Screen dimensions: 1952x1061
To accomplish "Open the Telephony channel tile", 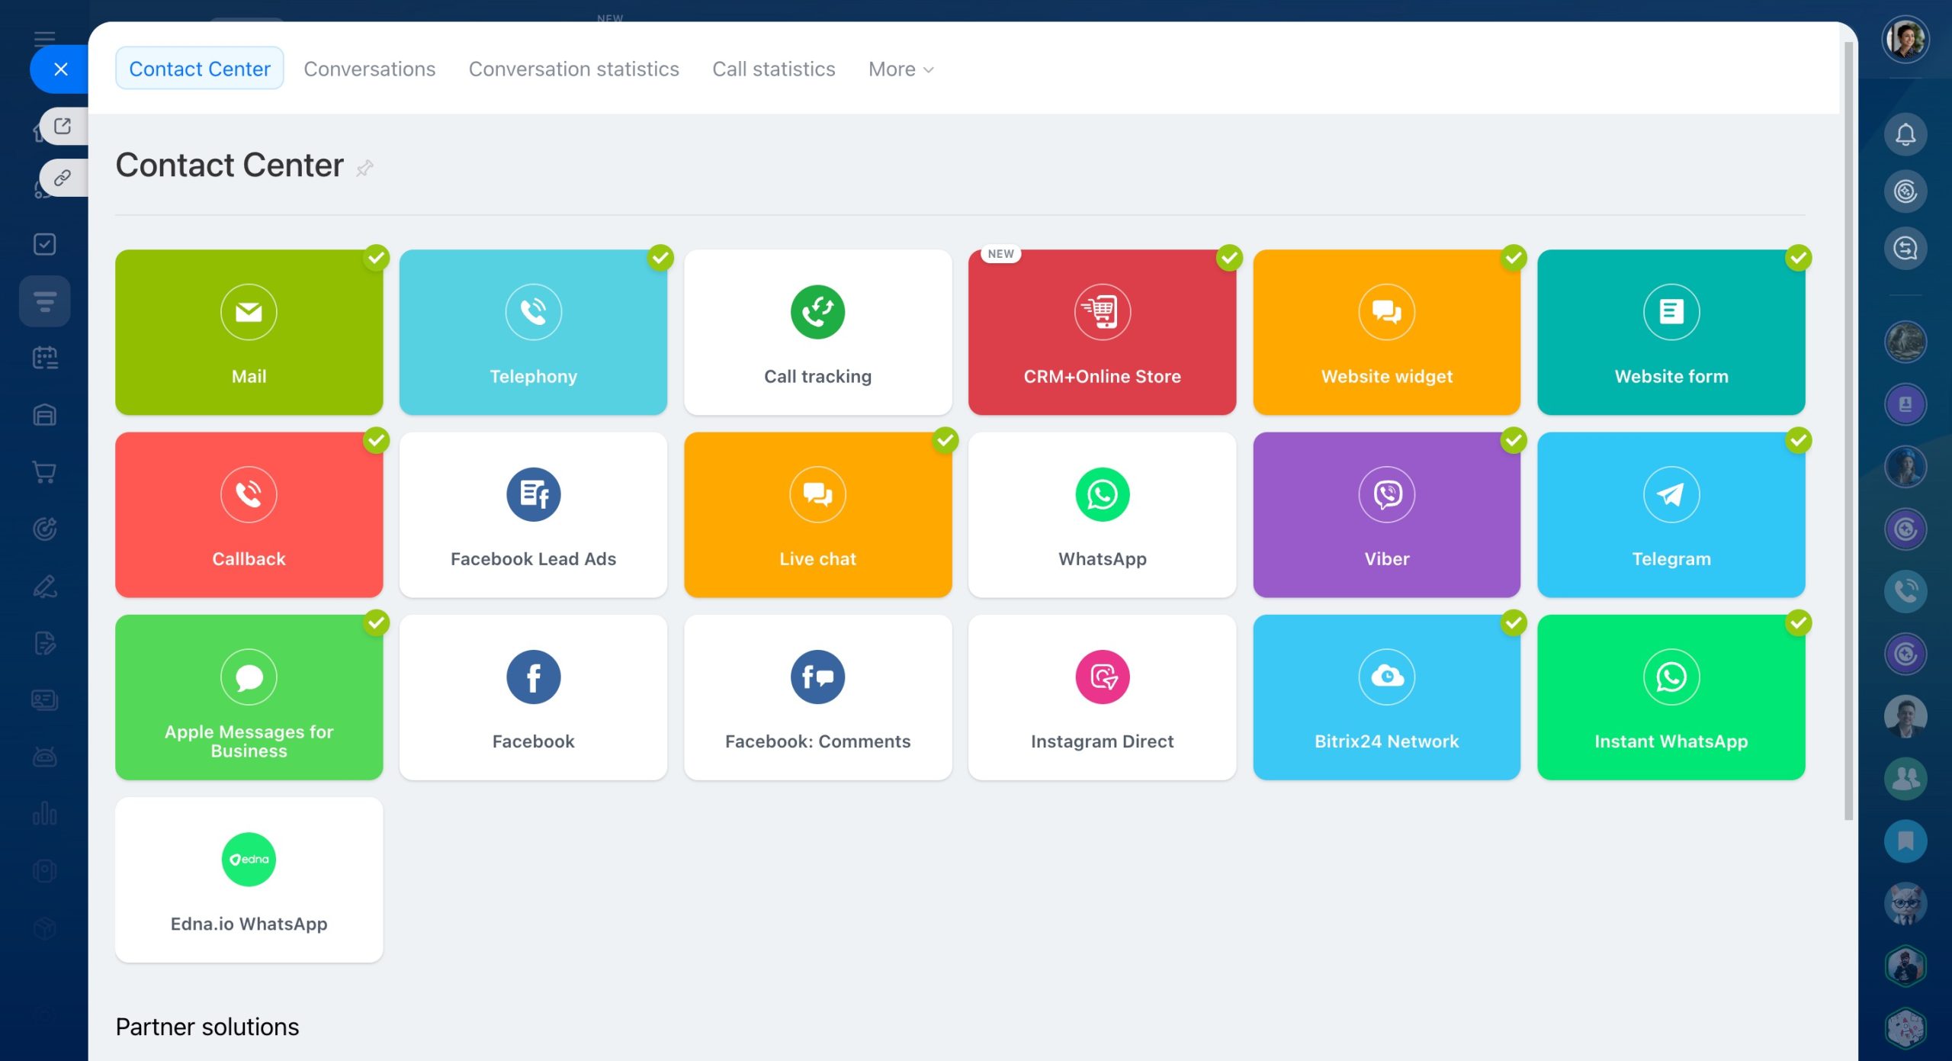I will tap(533, 333).
